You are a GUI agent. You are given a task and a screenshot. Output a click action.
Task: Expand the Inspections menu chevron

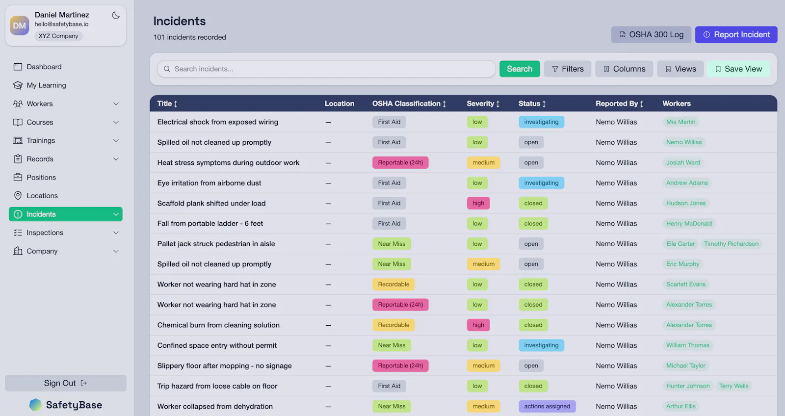[x=116, y=233]
